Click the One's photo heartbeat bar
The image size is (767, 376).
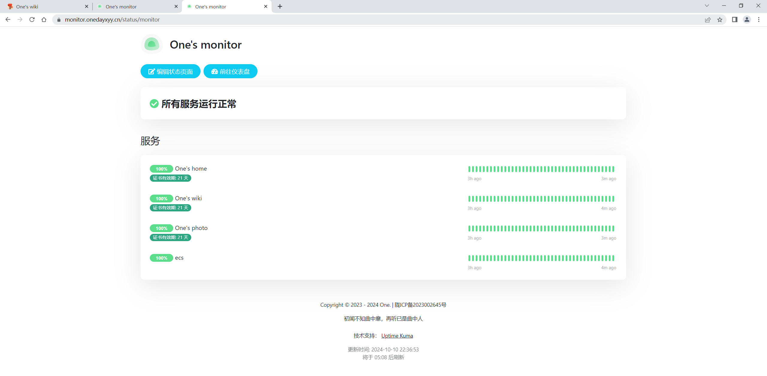coord(541,228)
